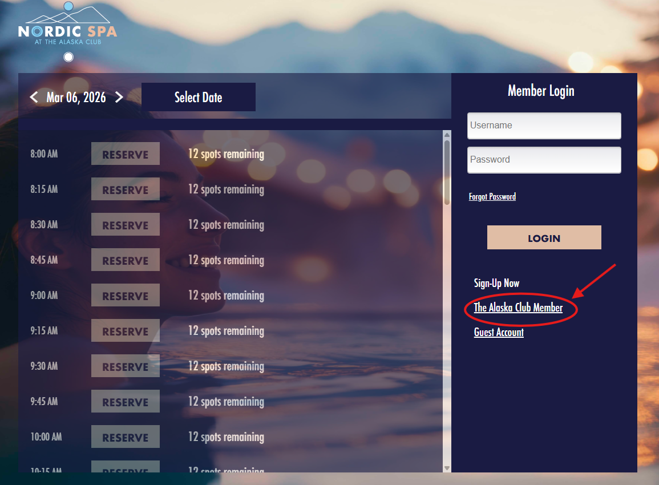Click the 9:30 AM spots remaining text

pos(226,366)
